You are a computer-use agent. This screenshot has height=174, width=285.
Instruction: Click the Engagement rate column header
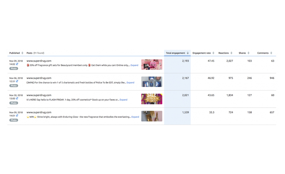click(x=201, y=53)
